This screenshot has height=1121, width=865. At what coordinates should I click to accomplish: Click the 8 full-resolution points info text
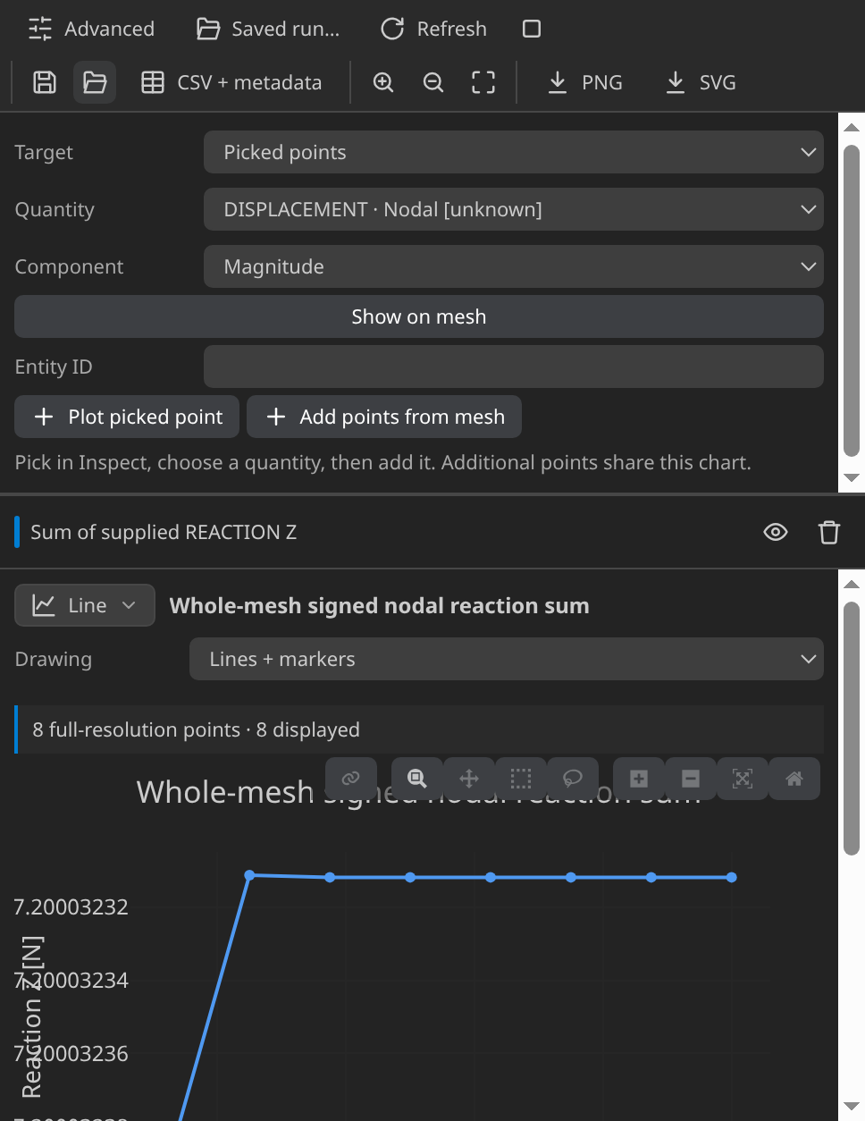pyautogui.click(x=196, y=729)
